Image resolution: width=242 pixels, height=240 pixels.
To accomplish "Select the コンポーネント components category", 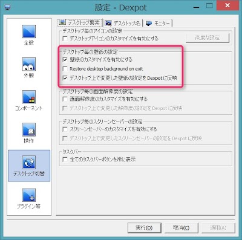I will point(29,100).
